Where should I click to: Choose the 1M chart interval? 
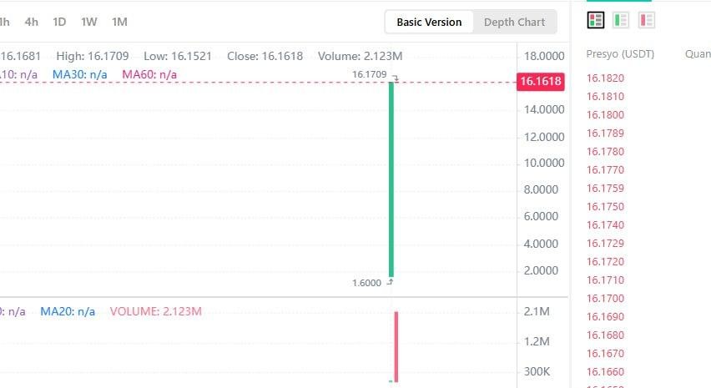119,22
